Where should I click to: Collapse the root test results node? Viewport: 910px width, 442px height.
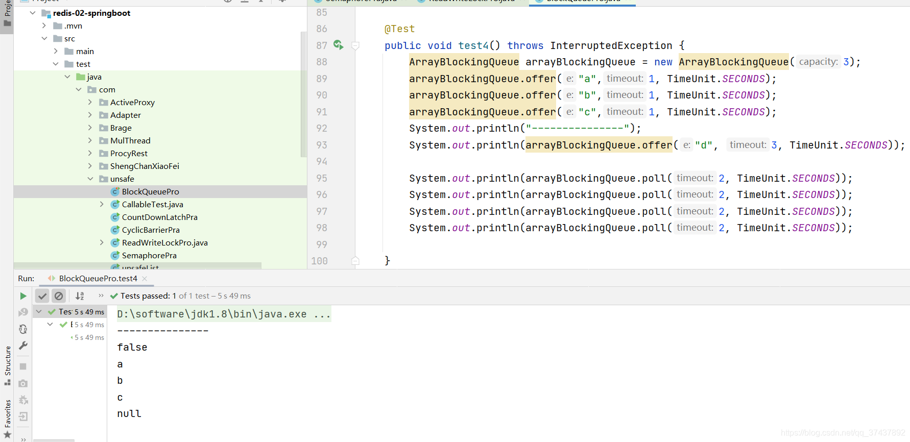click(39, 311)
